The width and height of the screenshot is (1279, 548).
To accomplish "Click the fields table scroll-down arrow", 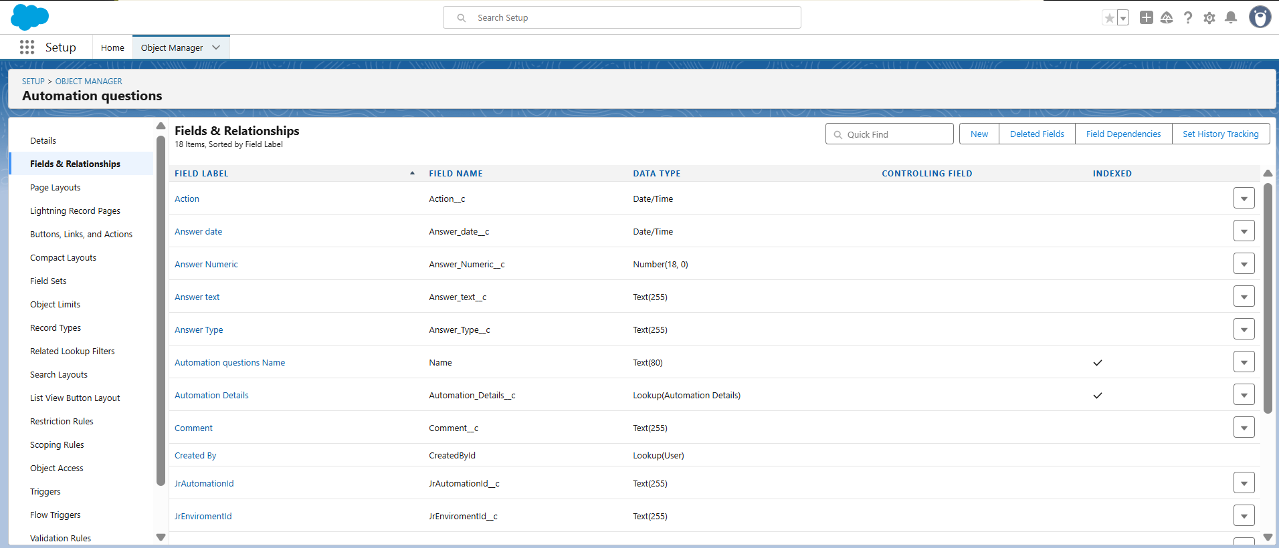I will click(1268, 537).
